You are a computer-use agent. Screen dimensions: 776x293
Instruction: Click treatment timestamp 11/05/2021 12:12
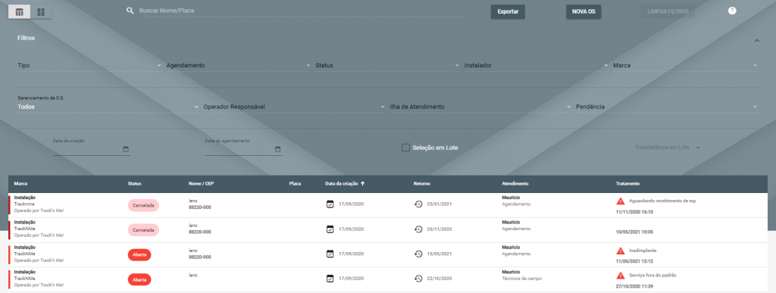(634, 261)
